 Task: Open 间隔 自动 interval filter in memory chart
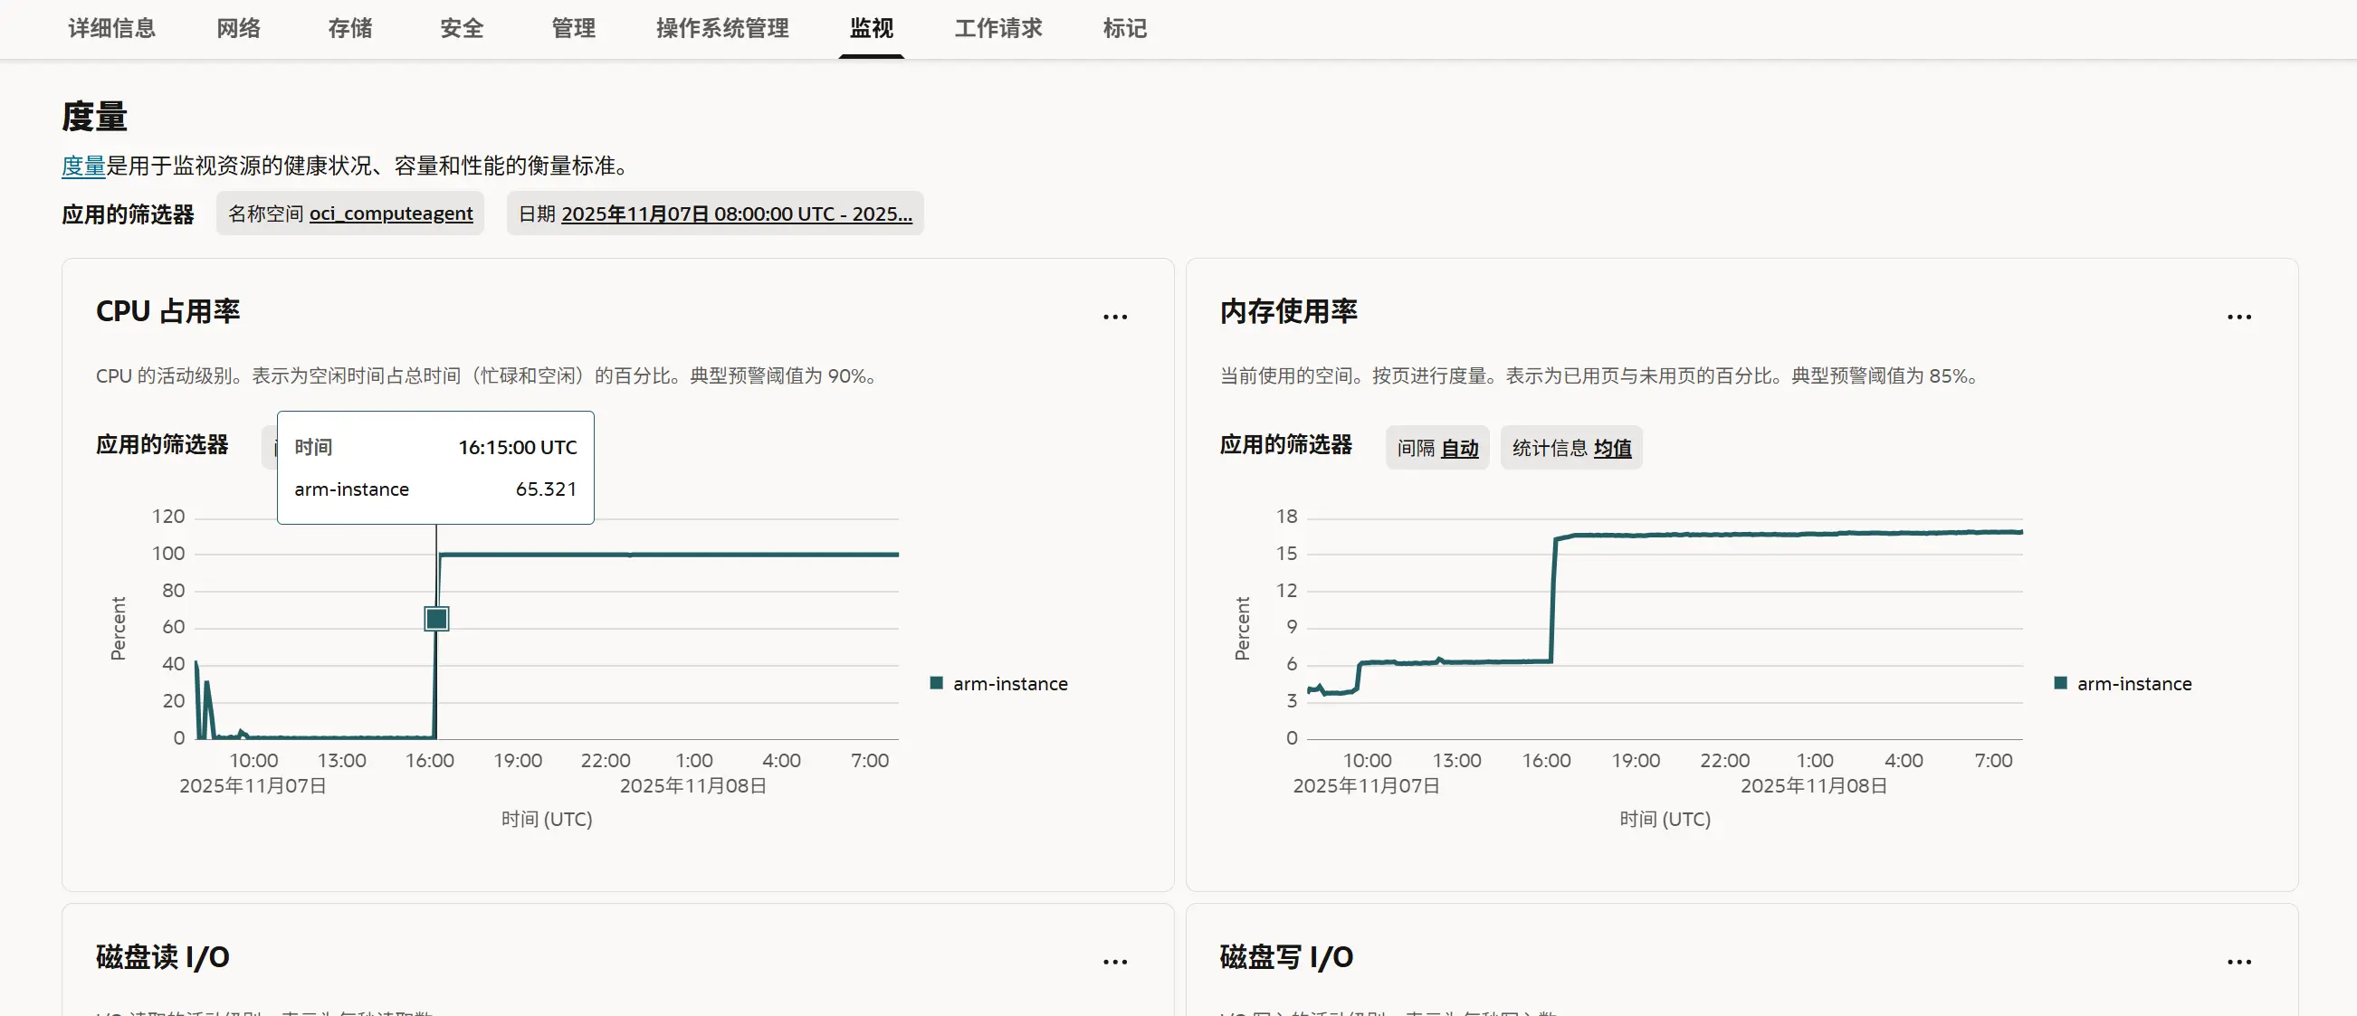point(1436,448)
